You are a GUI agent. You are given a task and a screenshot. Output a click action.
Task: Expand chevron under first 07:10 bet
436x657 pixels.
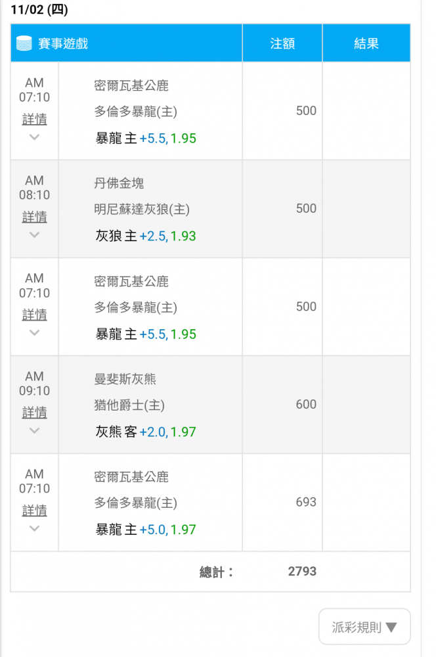[34, 137]
